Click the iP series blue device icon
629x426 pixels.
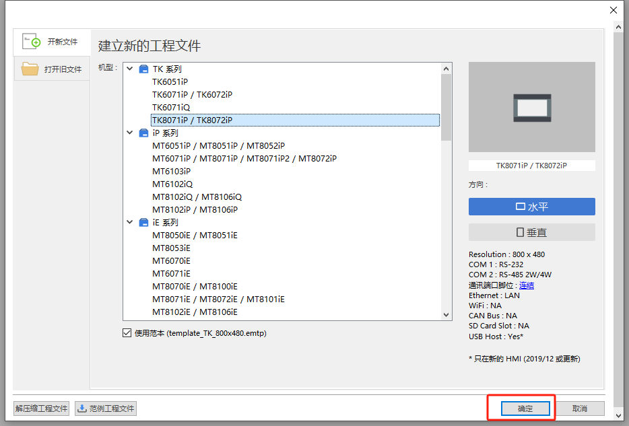tap(143, 133)
